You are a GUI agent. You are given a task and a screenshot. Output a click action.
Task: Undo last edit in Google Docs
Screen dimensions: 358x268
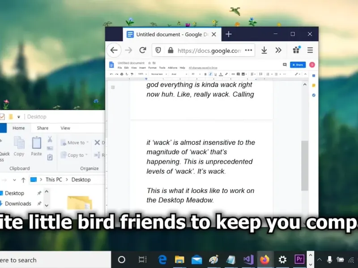[111, 74]
